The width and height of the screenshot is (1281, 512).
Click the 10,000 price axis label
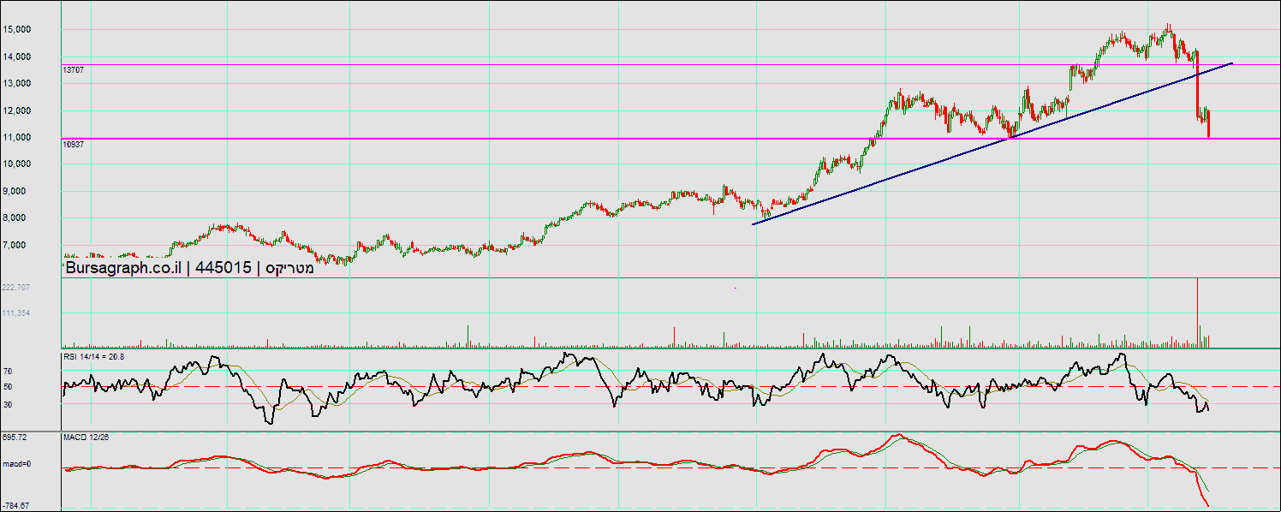(x=17, y=164)
